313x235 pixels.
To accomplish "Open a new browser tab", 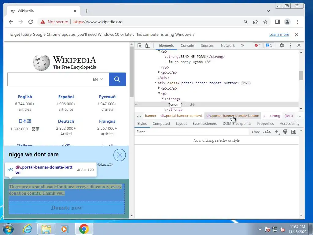I will coord(87,11).
